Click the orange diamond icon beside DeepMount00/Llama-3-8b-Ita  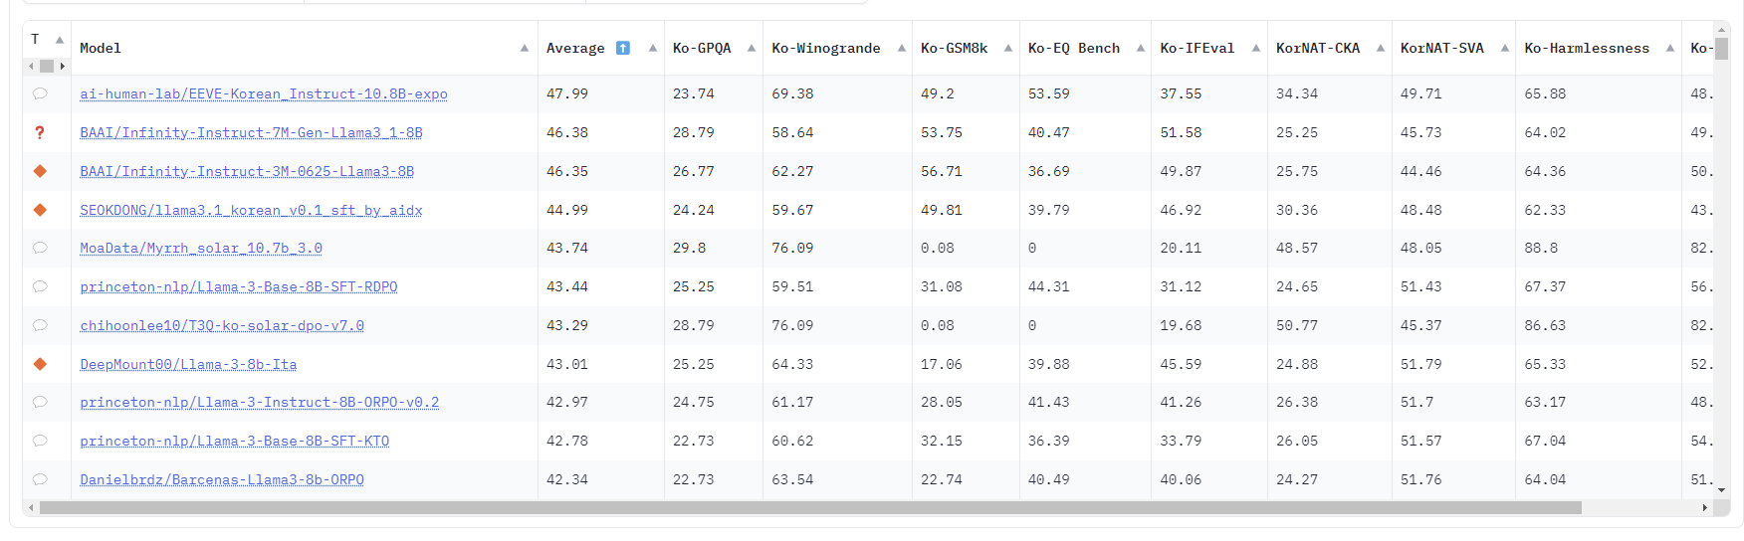click(x=40, y=364)
